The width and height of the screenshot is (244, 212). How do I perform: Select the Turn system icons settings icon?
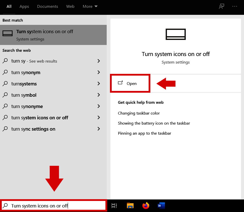tap(7, 33)
